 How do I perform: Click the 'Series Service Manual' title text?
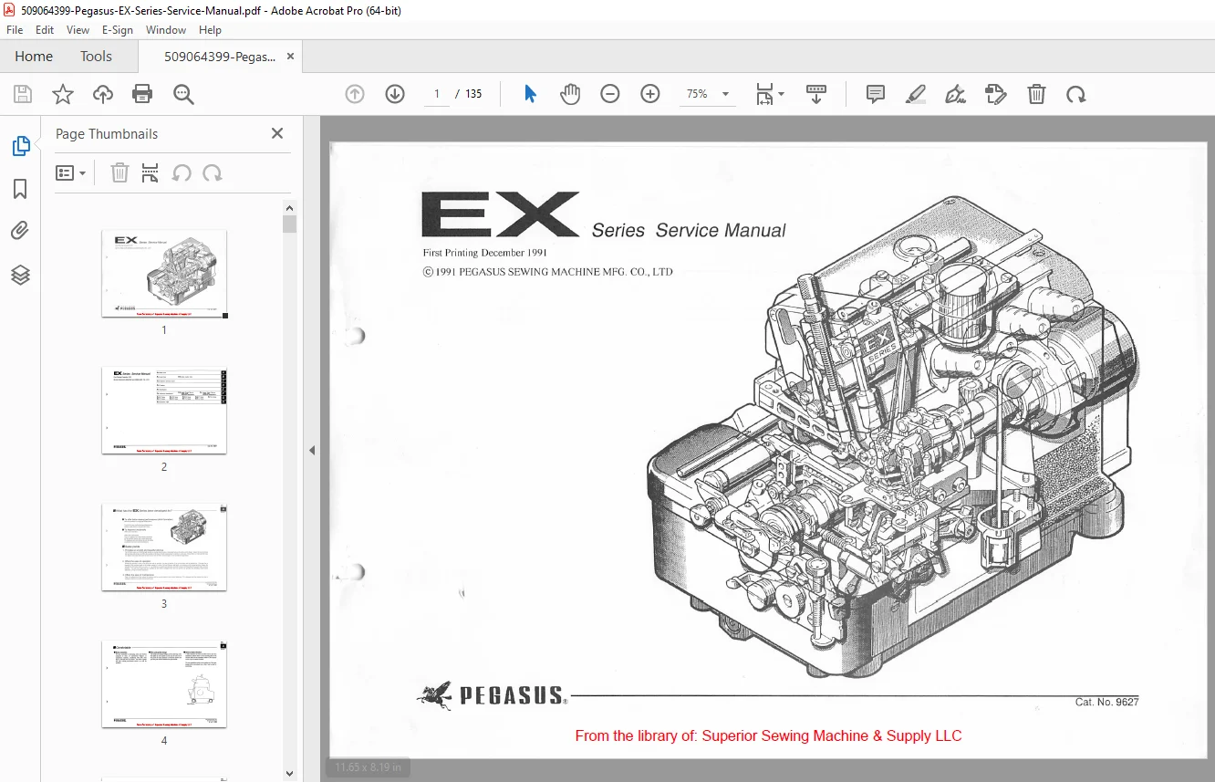[689, 231]
